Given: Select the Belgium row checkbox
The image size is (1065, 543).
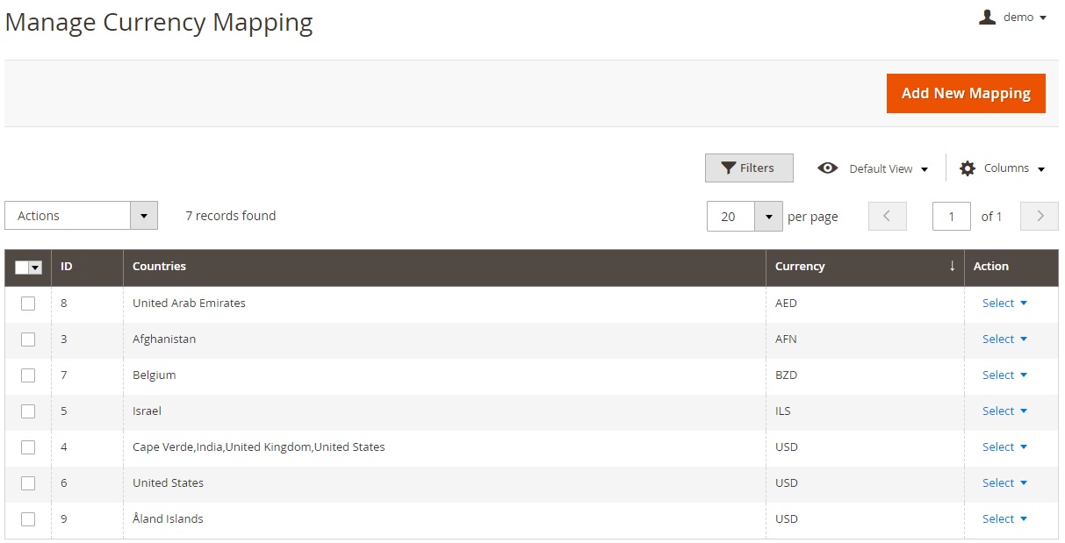Looking at the screenshot, I should tap(28, 375).
